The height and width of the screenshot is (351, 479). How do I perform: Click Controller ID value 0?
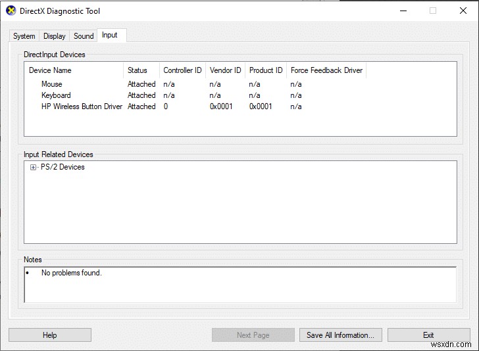166,106
